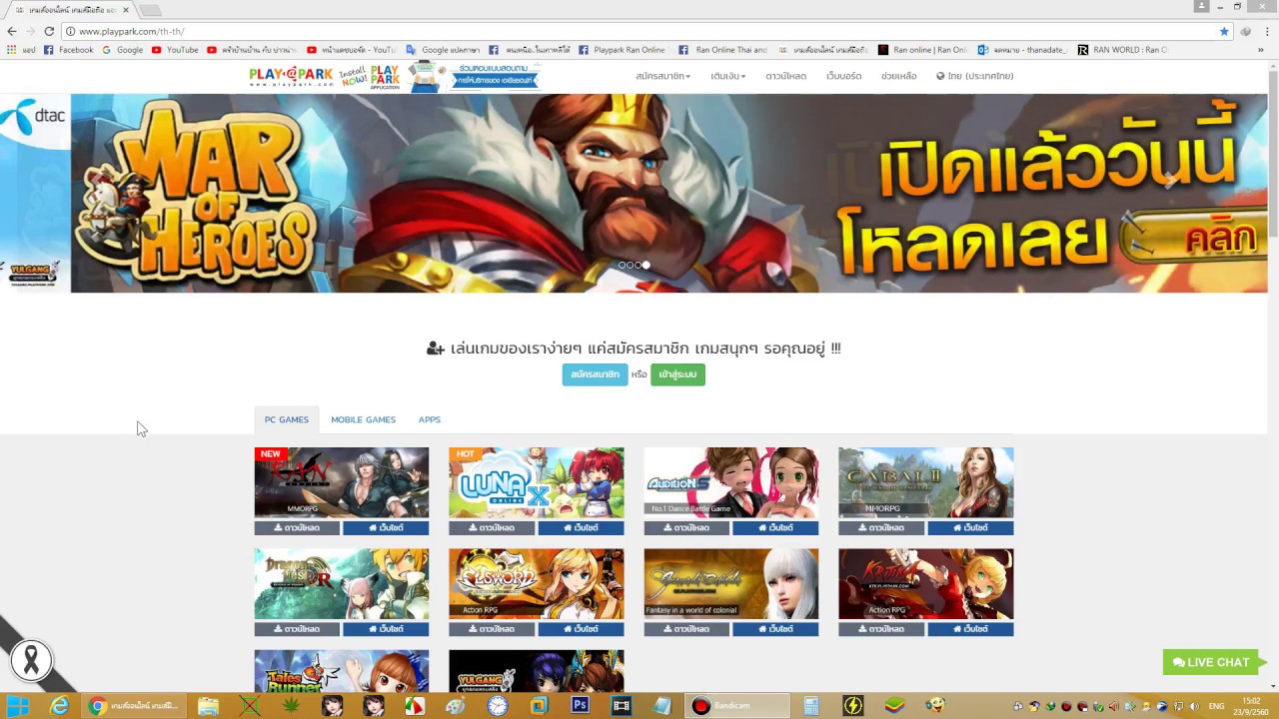Open the เว็บบอร์ด menu item
This screenshot has width=1279, height=719.
click(843, 76)
